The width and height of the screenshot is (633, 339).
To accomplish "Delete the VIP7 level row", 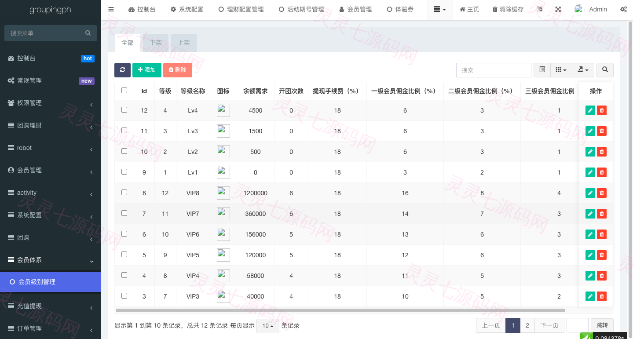I will [602, 214].
